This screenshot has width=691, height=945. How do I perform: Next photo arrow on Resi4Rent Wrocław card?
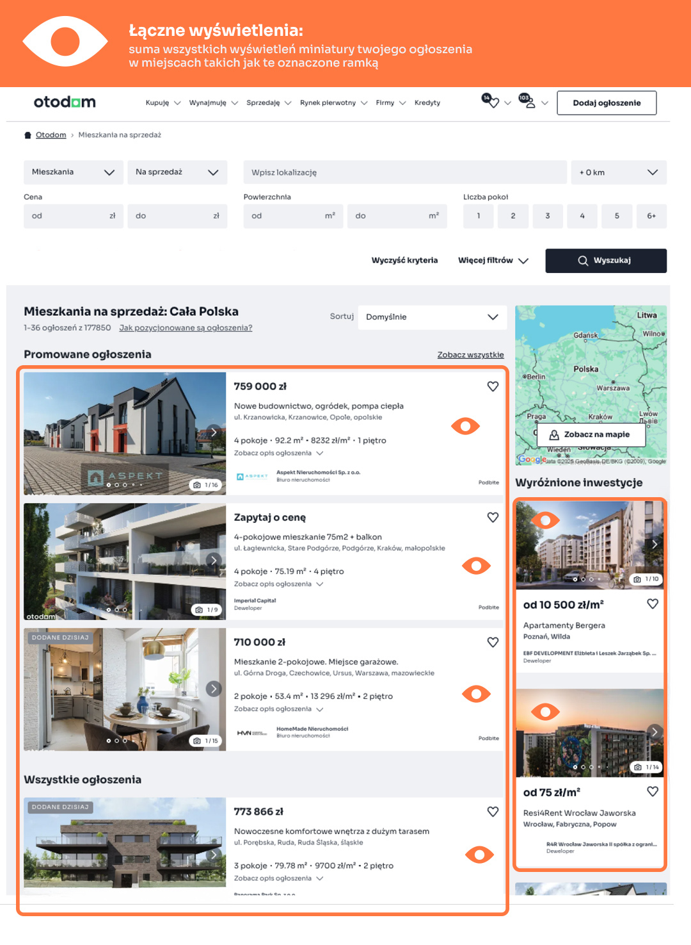click(x=654, y=732)
